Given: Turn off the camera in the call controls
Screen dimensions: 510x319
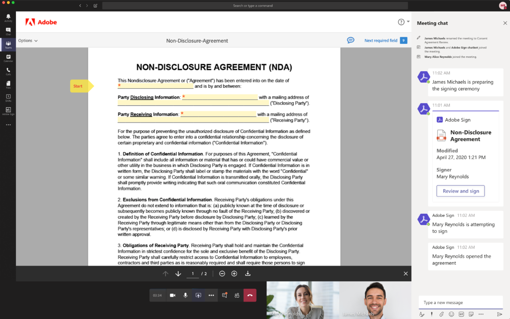Looking at the screenshot, I should click(x=173, y=295).
